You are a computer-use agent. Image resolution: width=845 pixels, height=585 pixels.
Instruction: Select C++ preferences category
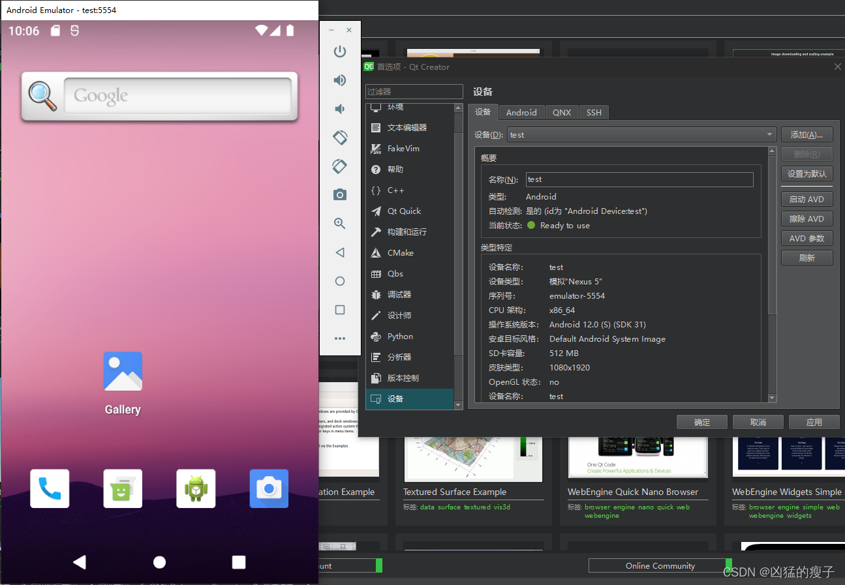pyautogui.click(x=410, y=190)
